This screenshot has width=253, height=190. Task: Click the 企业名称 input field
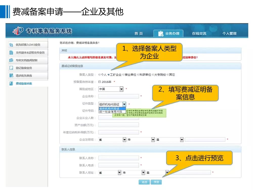coord(119,96)
